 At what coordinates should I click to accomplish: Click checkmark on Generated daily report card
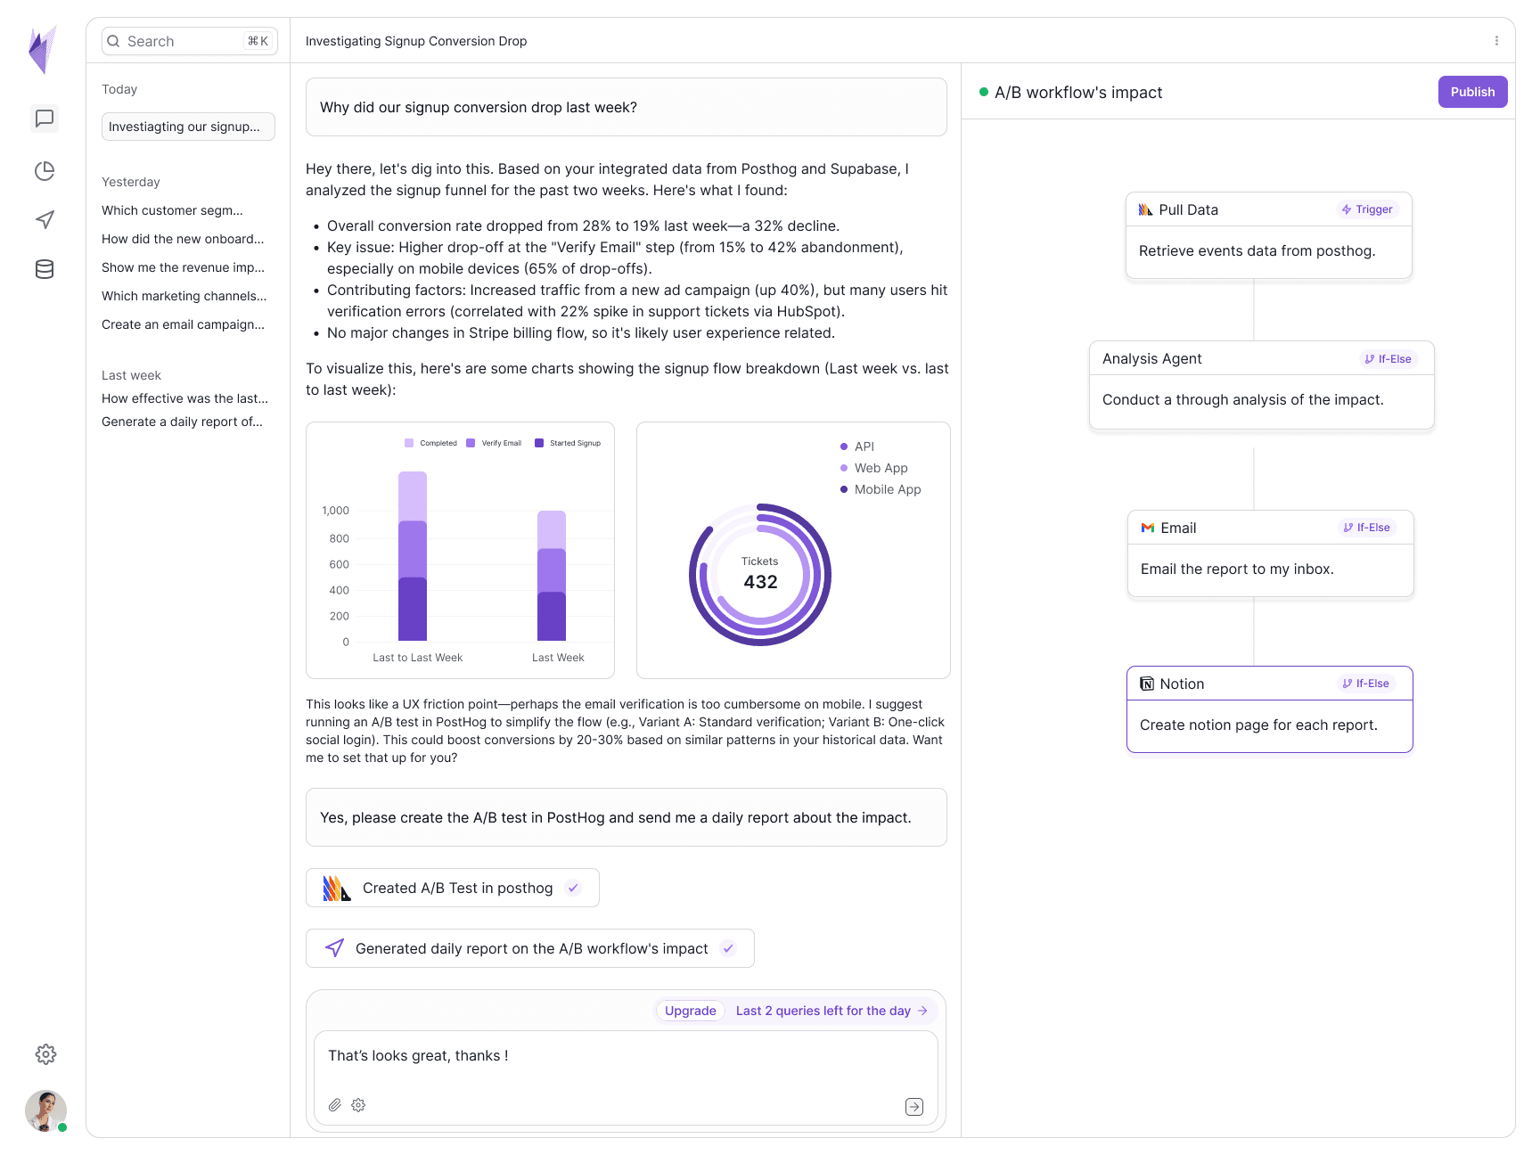(x=728, y=948)
